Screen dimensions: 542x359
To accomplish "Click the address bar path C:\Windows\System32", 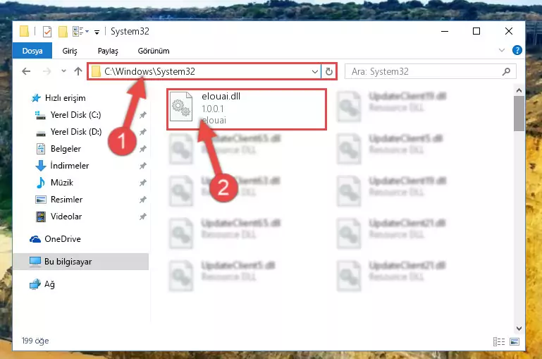I will [149, 72].
